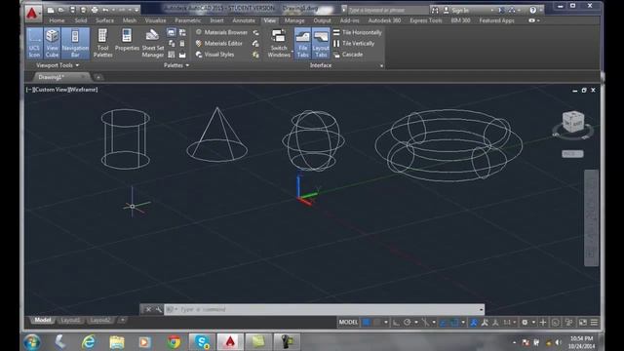624x351 pixels.
Task: Open the AutoCAD application menu logo
Action: (32, 13)
